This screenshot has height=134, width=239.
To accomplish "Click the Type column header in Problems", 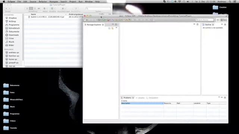I will [x=212, y=103].
